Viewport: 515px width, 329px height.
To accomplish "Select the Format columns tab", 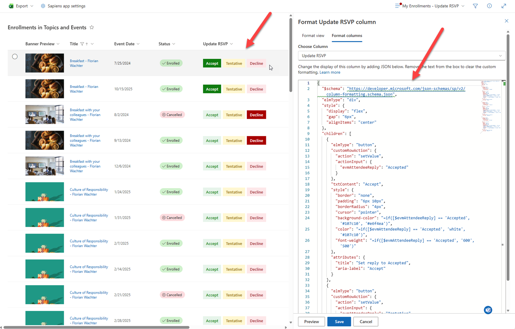I will coord(347,36).
